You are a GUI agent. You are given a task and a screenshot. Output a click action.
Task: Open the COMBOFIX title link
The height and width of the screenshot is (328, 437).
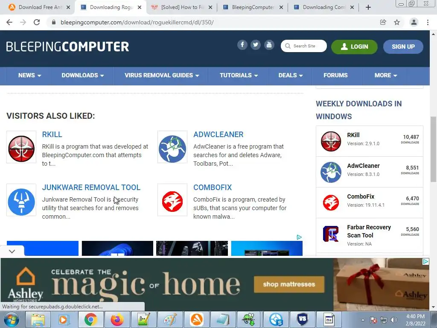point(213,187)
